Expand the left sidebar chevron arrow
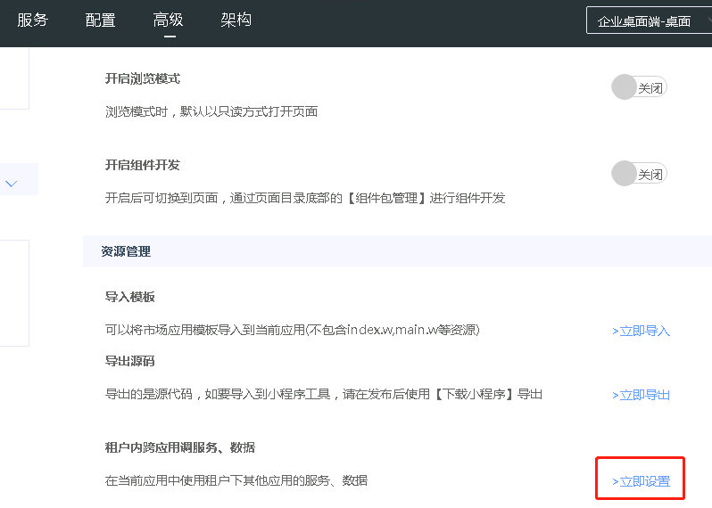Screen dimensions: 712x508 [x=12, y=184]
